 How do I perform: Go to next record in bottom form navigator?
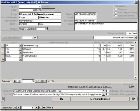36,108
